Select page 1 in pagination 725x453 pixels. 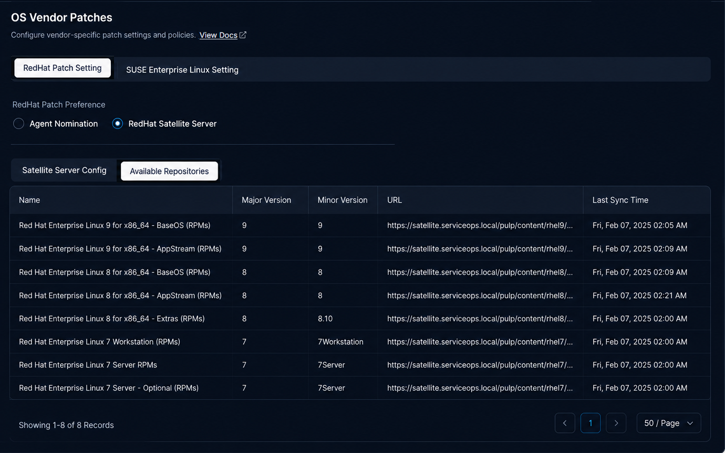click(x=591, y=423)
